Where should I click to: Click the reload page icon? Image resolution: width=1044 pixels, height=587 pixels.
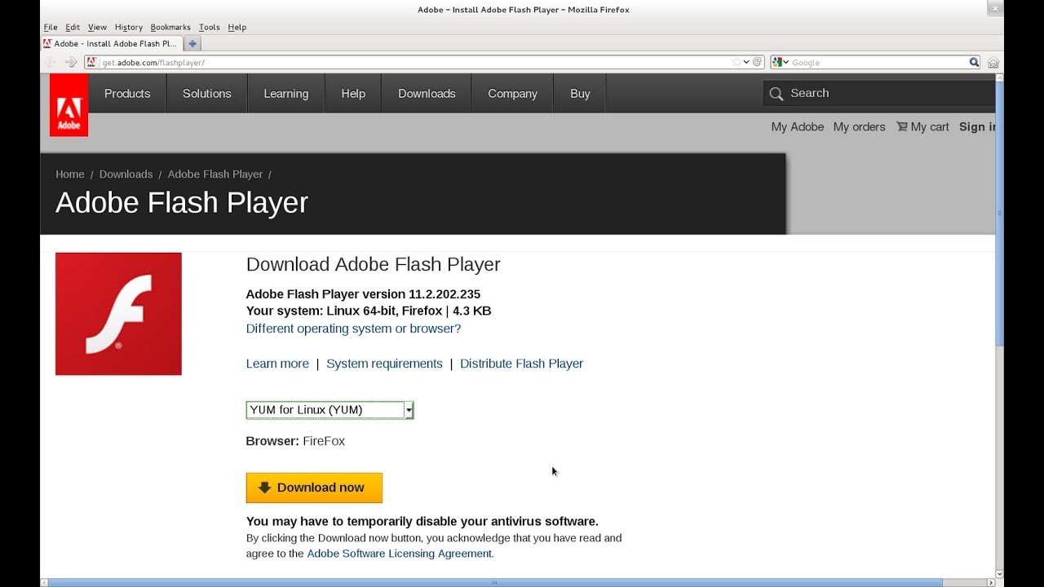pos(758,62)
